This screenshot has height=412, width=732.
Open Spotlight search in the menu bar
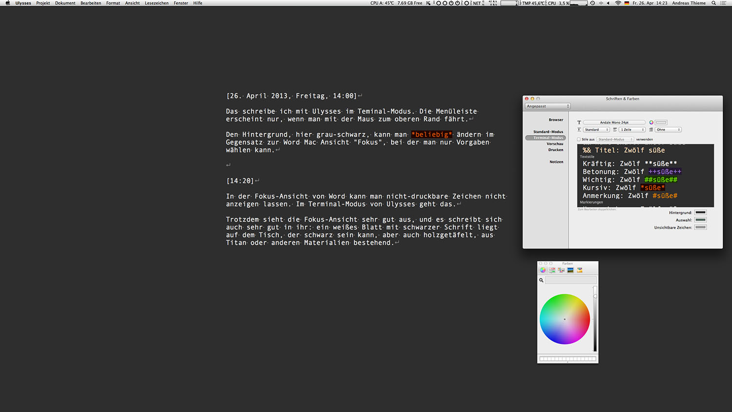click(713, 3)
